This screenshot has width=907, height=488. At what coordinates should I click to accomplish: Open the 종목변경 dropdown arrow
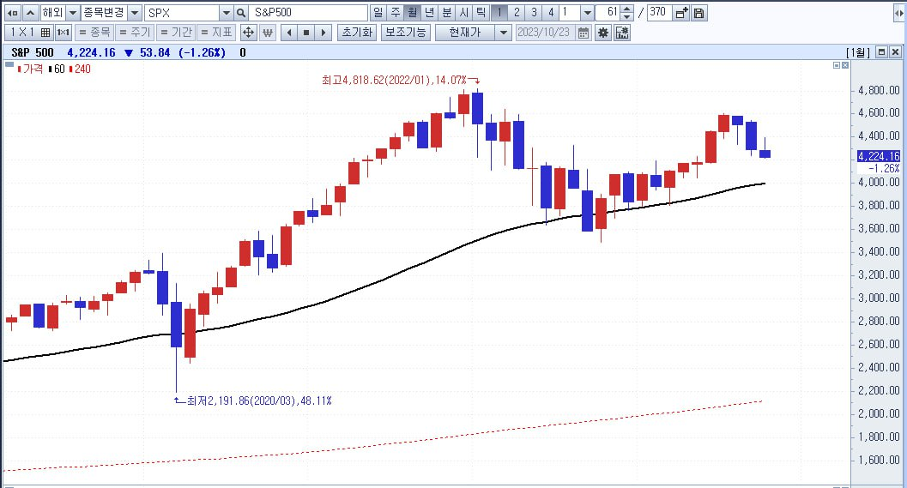tap(134, 13)
